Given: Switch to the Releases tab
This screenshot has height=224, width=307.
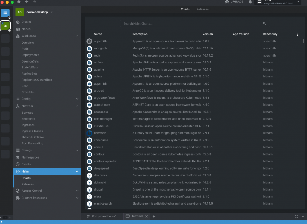Looking at the screenshot, I should [x=202, y=9].
